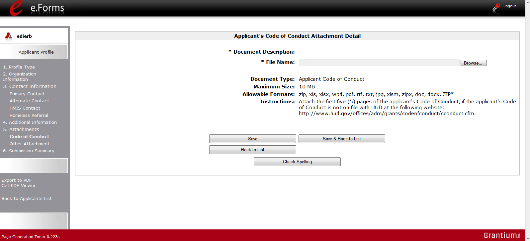Click 'Page Generation Time: 0.223s' footer text

click(x=31, y=237)
